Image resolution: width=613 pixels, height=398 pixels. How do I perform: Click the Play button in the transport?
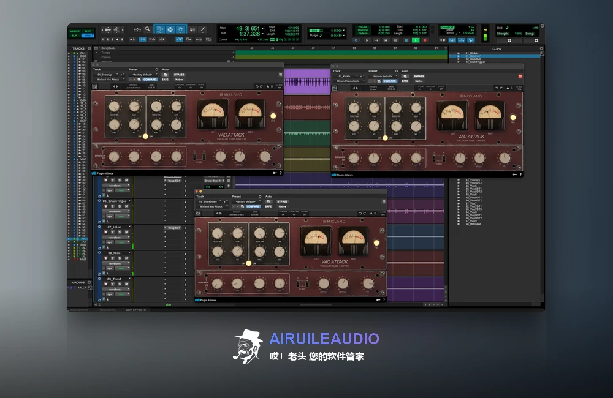pyautogui.click(x=416, y=40)
